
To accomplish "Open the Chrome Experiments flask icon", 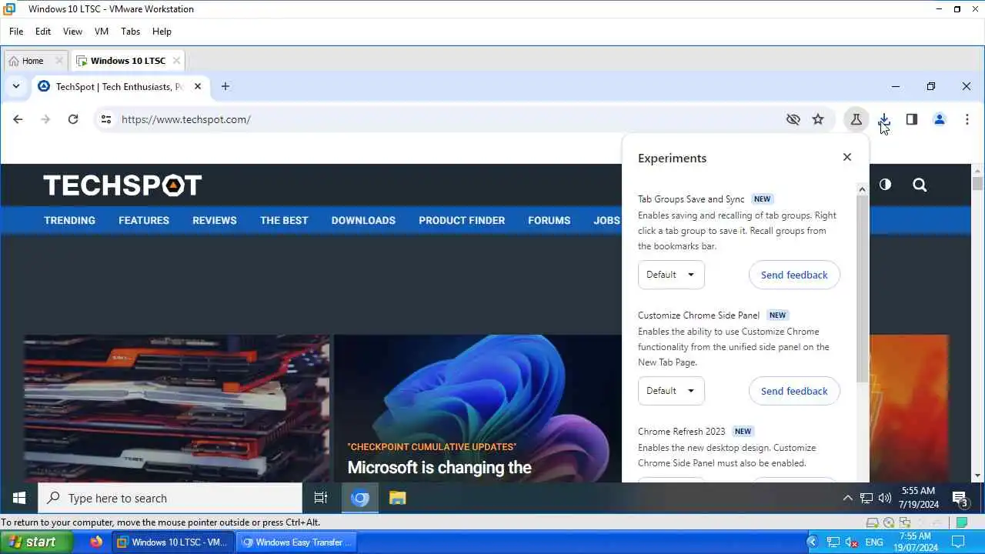I will click(856, 119).
